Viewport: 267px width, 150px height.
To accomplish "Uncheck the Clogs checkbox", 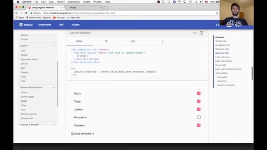I will (x=199, y=101).
